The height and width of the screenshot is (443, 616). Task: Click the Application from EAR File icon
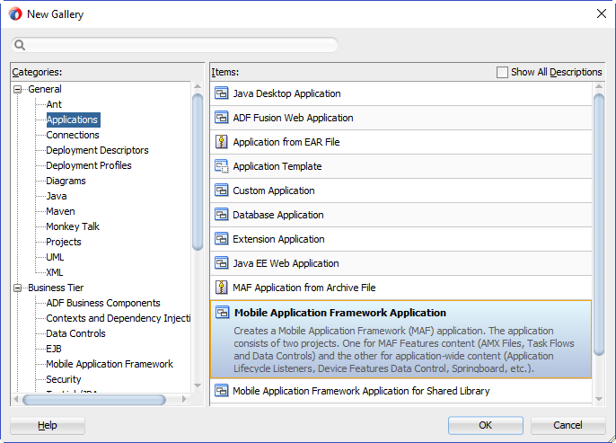click(222, 142)
